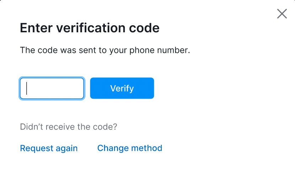
Task: Click the "Enter verification code" heading
Action: pyautogui.click(x=90, y=28)
